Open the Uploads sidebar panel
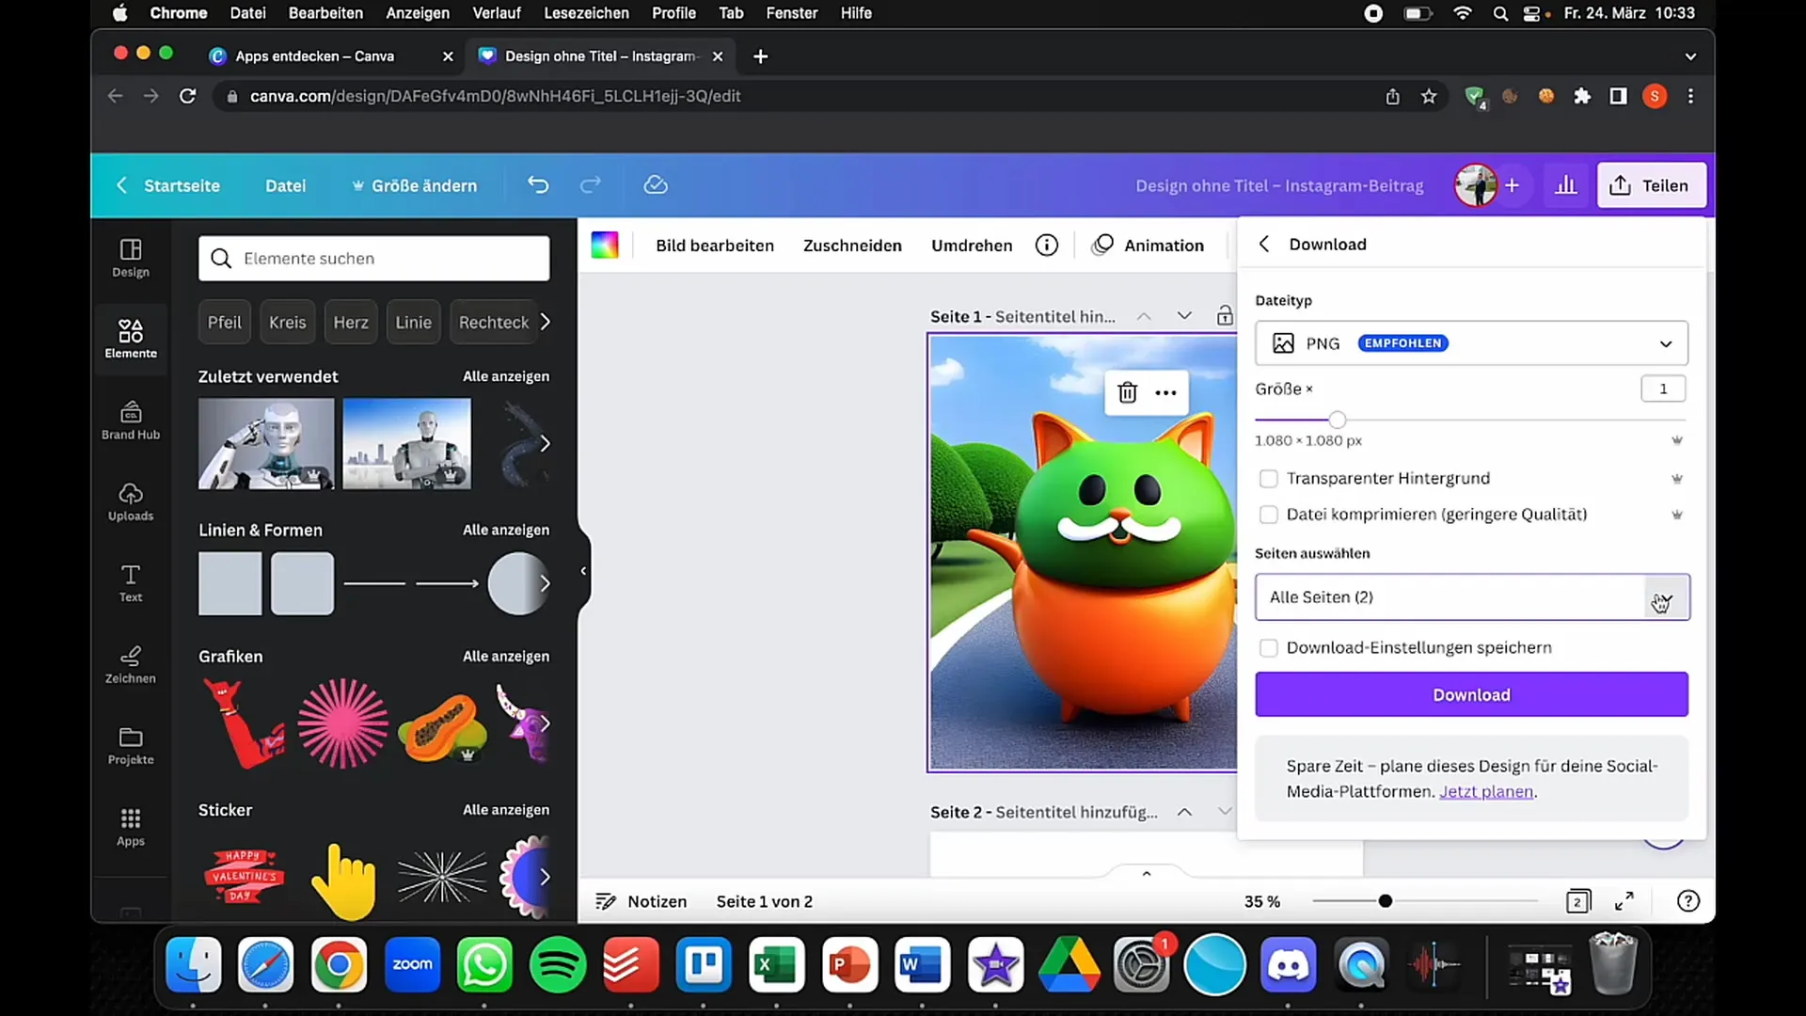The width and height of the screenshot is (1806, 1016). pos(131,501)
